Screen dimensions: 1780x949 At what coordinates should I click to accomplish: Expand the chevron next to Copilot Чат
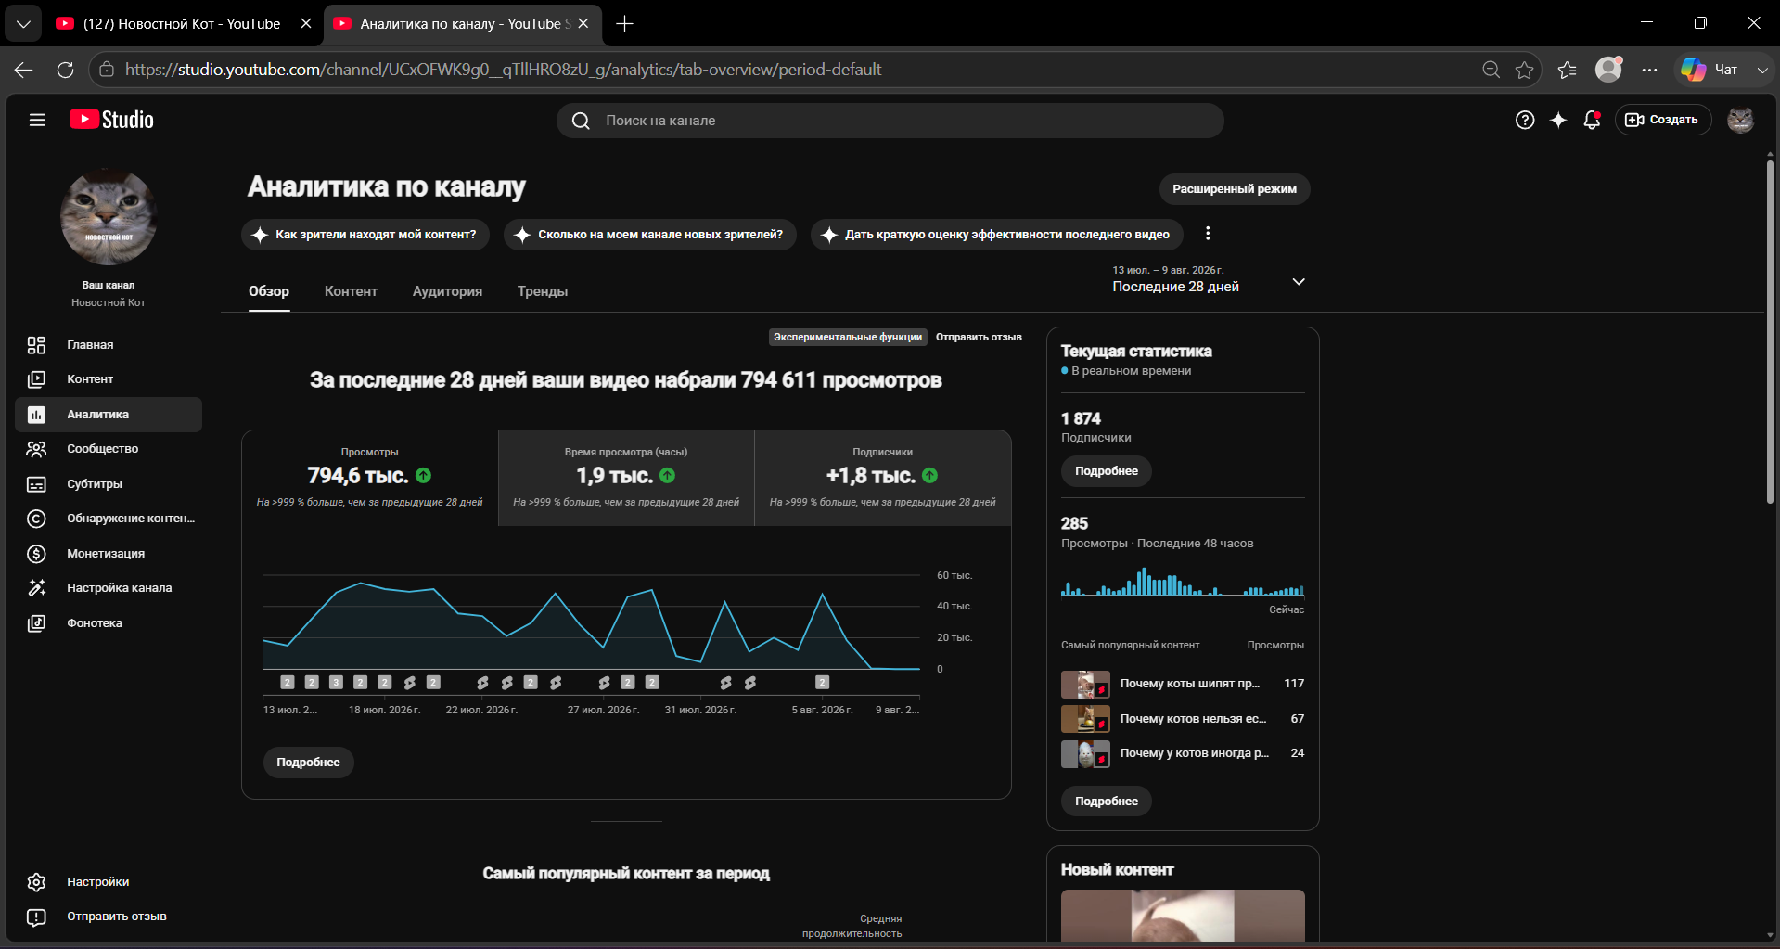[x=1762, y=70]
